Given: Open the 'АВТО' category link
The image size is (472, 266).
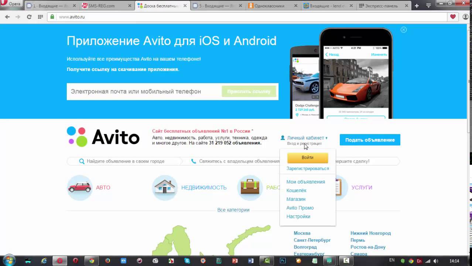Looking at the screenshot, I should click(103, 188).
